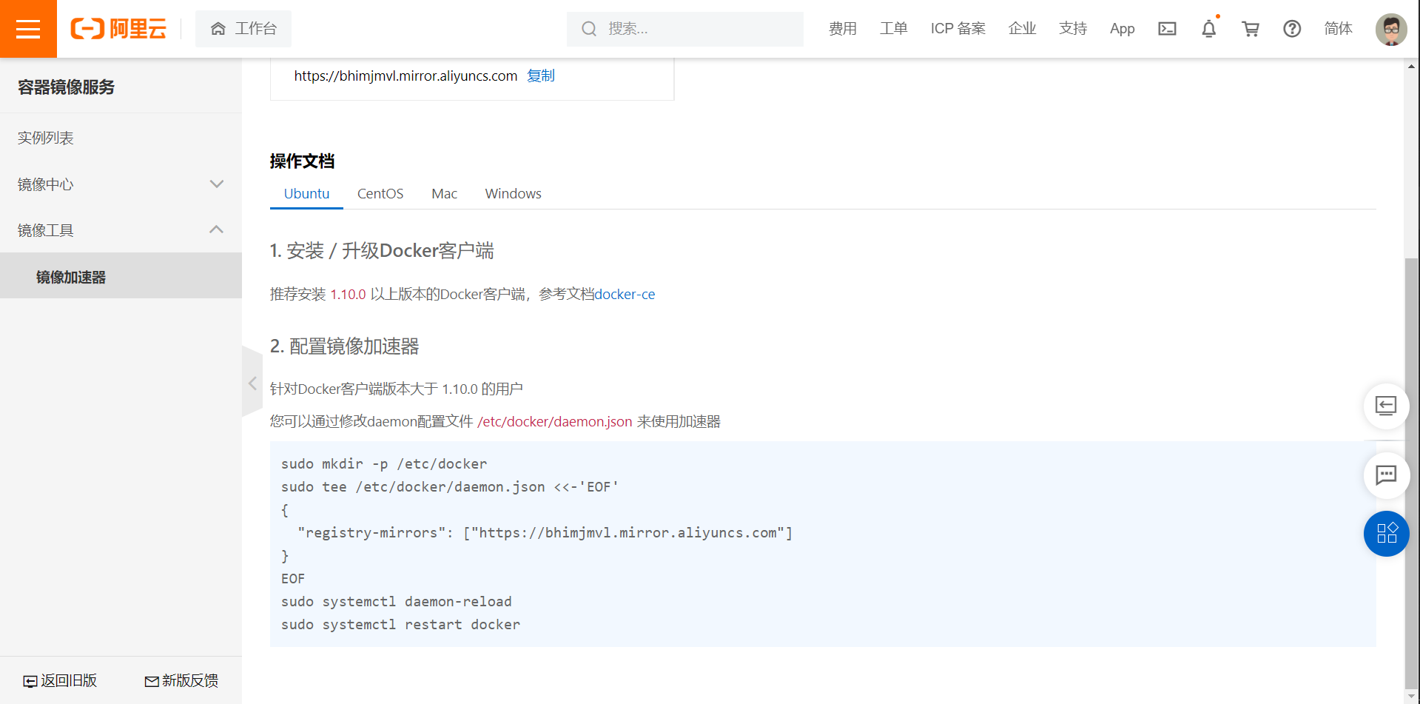Click the 操作文档 heading

pos(302,161)
